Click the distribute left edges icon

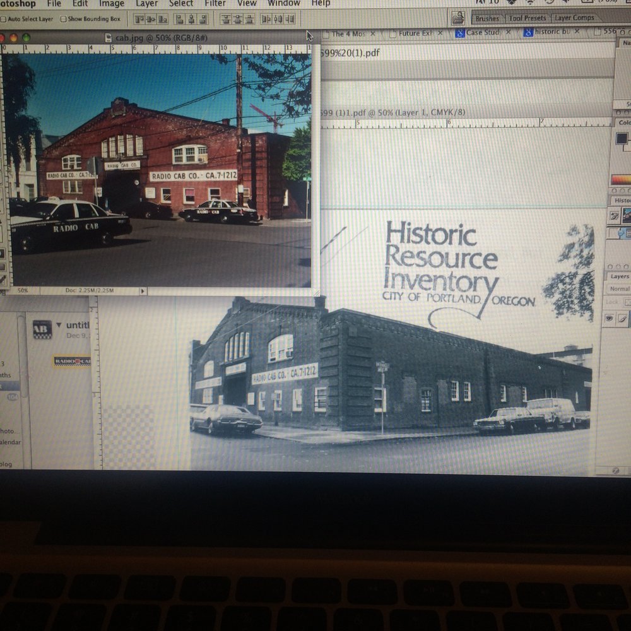click(x=266, y=19)
